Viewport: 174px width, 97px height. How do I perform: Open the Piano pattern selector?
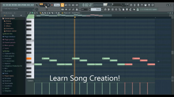click(96, 9)
